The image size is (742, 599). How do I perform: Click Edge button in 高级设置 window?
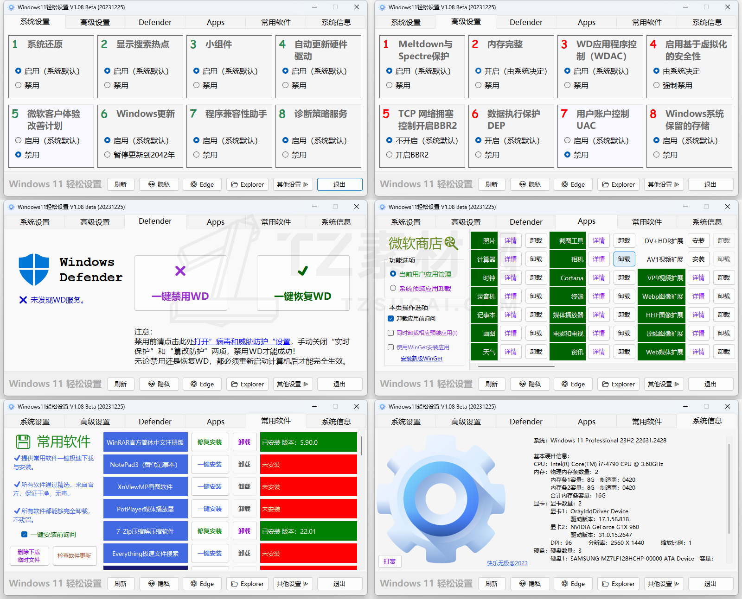573,184
